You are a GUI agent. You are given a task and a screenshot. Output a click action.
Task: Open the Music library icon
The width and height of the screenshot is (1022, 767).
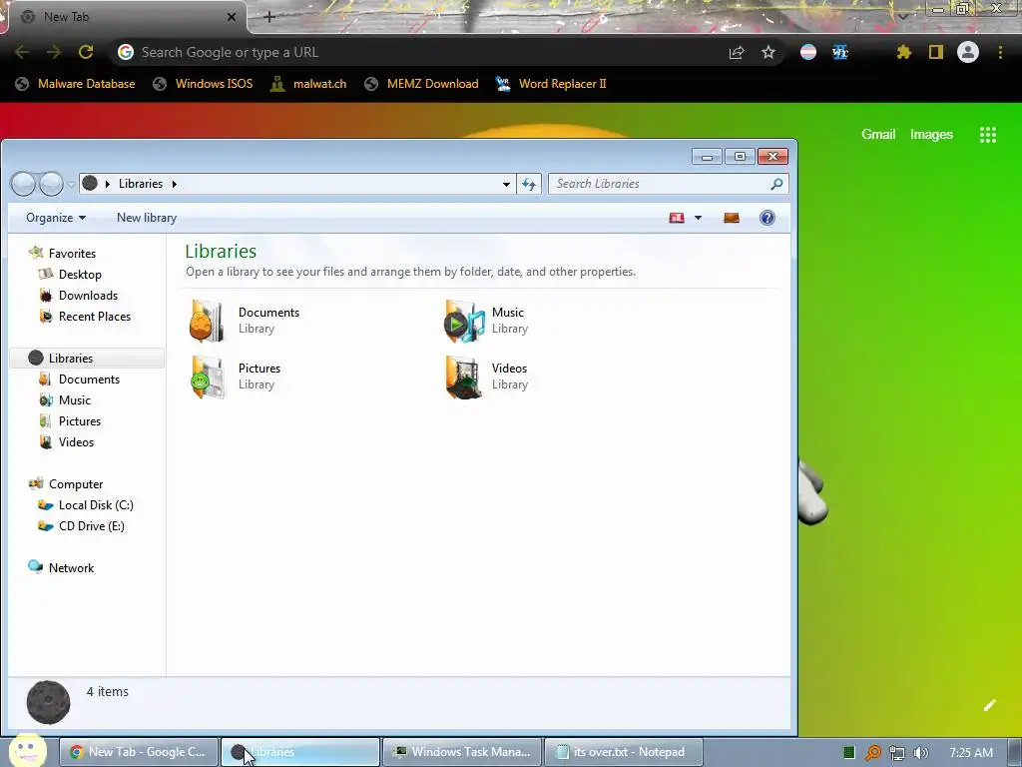tap(464, 321)
